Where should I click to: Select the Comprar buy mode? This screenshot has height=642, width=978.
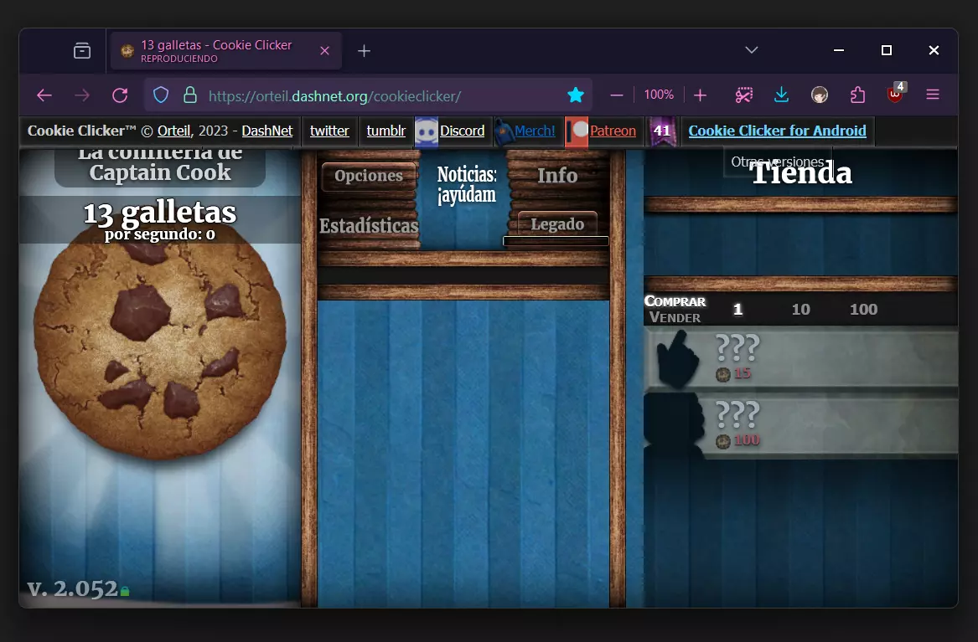pyautogui.click(x=675, y=301)
